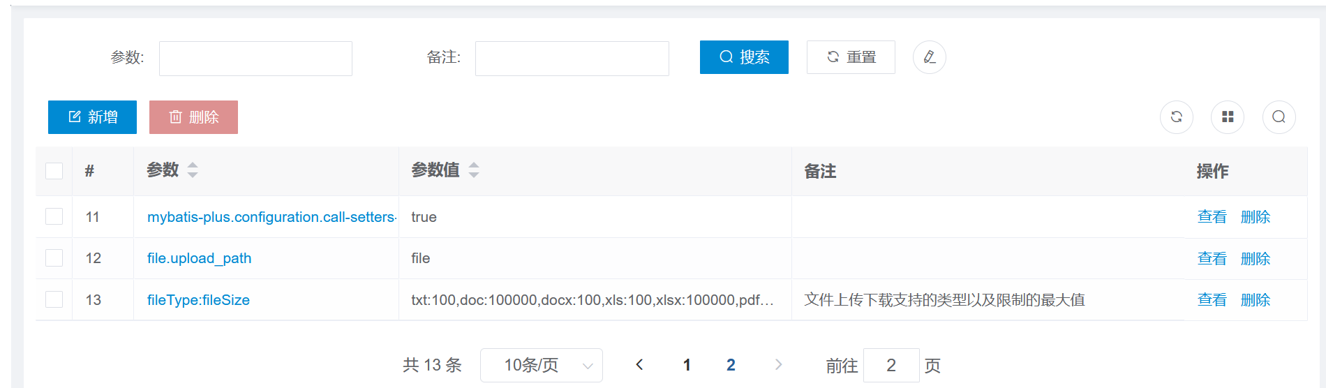Click the 新增 add button

coord(92,117)
